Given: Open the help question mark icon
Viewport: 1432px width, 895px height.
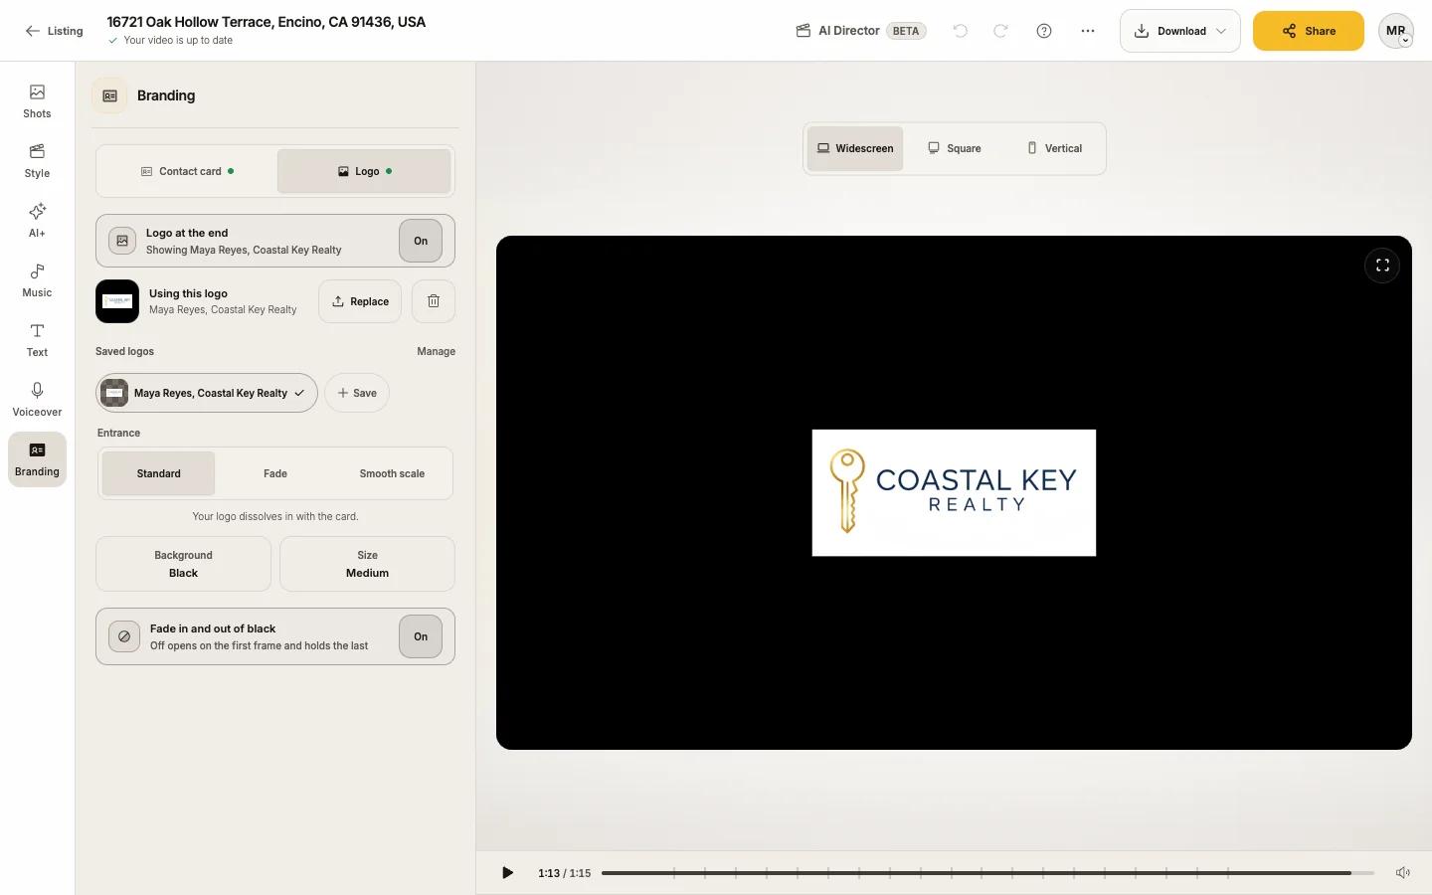Looking at the screenshot, I should (1044, 31).
